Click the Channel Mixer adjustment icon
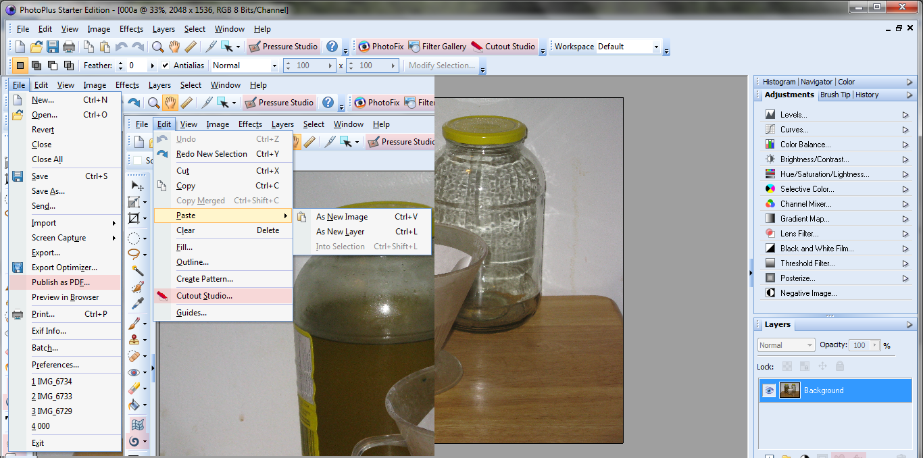 770,204
